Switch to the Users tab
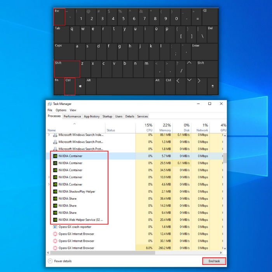272x272 pixels. [x=119, y=117]
